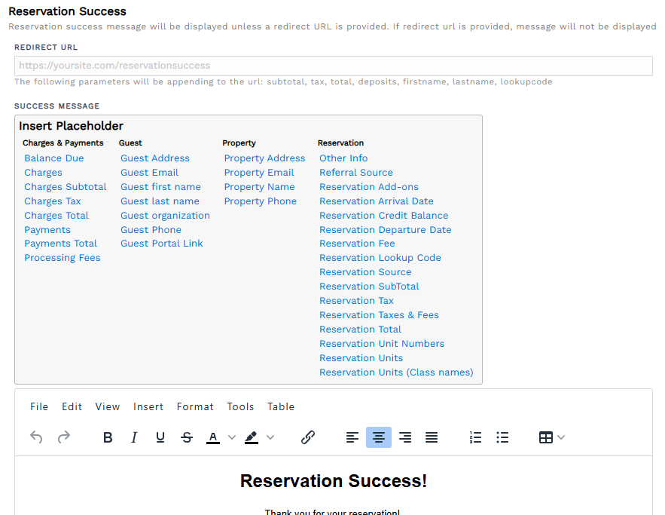The image size is (665, 515).
Task: Apply italic formatting
Action: [133, 437]
